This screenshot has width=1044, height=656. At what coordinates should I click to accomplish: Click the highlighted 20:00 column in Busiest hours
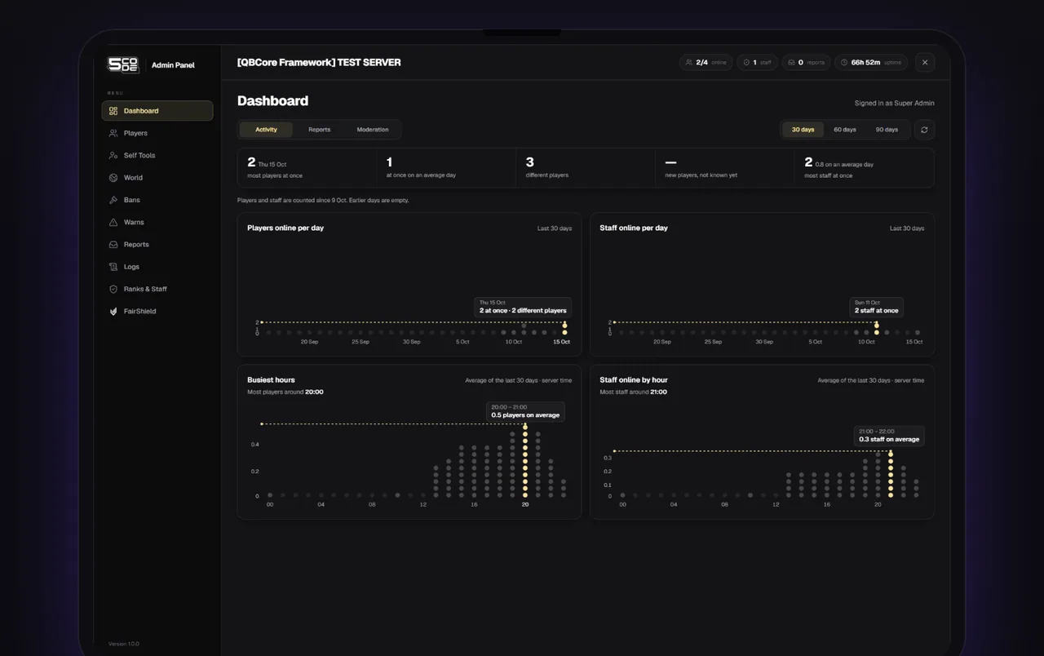click(x=525, y=460)
